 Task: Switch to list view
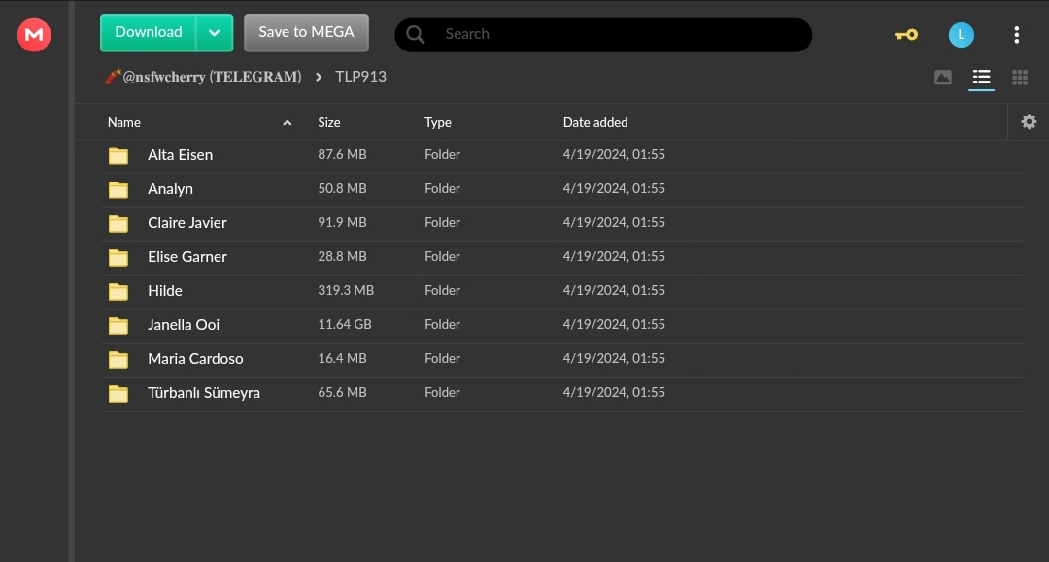tap(981, 78)
